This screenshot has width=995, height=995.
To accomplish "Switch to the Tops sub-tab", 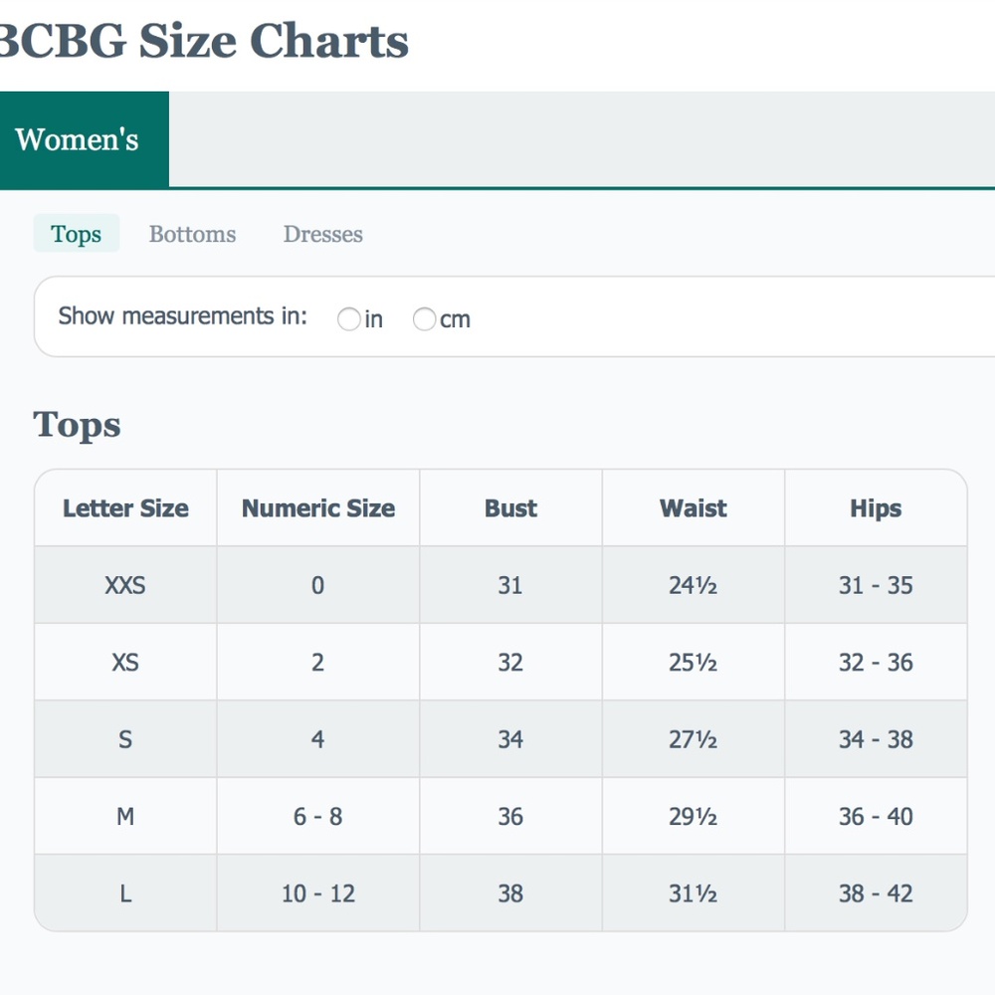I will pos(77,234).
